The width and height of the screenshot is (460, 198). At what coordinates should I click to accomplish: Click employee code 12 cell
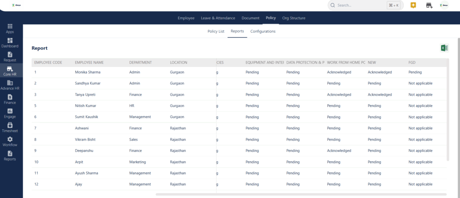[36, 184]
